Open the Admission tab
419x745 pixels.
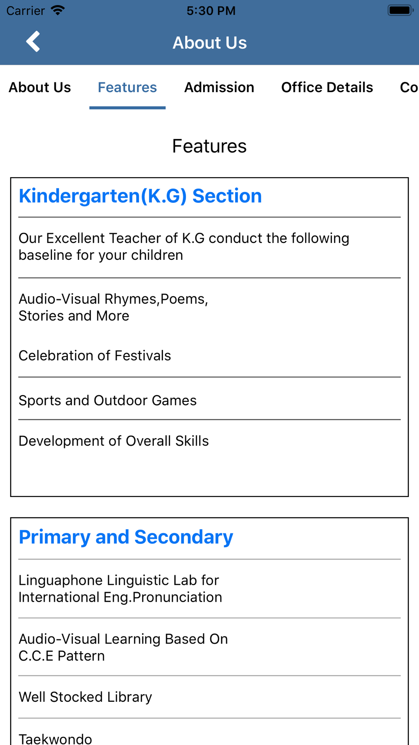(219, 87)
